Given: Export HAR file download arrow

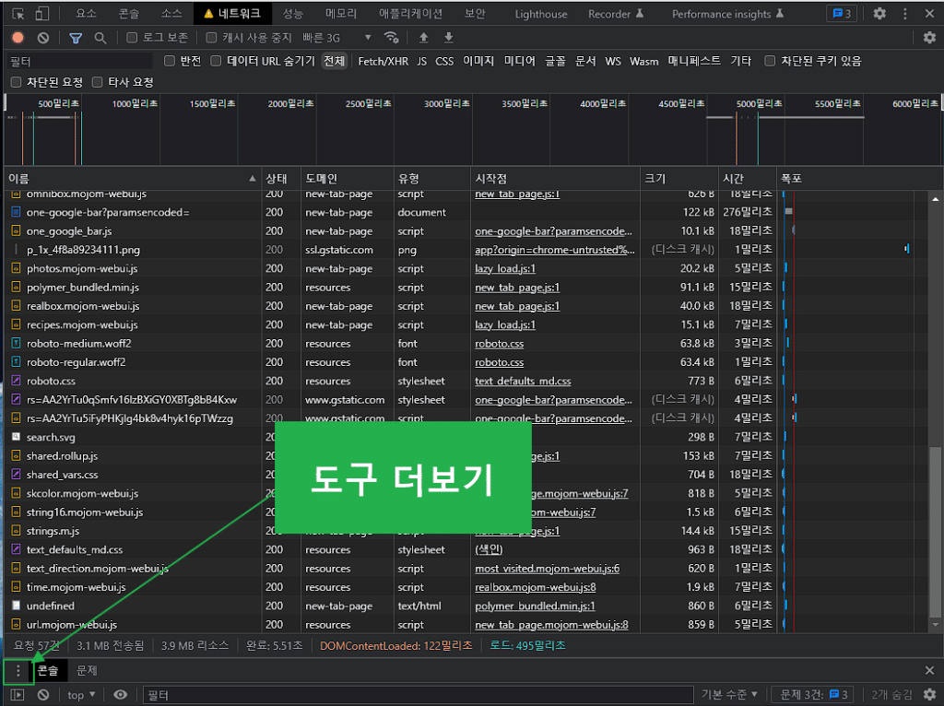Looking at the screenshot, I should click(x=449, y=38).
